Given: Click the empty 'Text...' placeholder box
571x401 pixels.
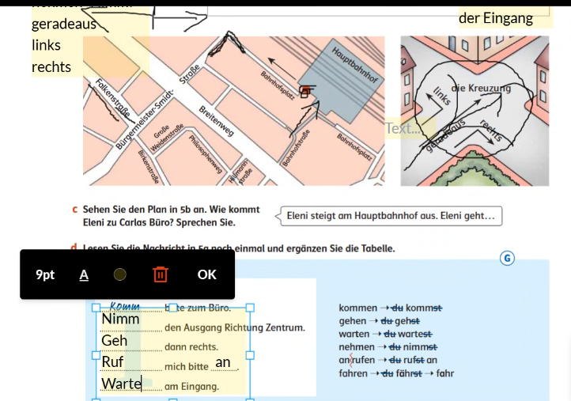Looking at the screenshot, I should tap(410, 128).
